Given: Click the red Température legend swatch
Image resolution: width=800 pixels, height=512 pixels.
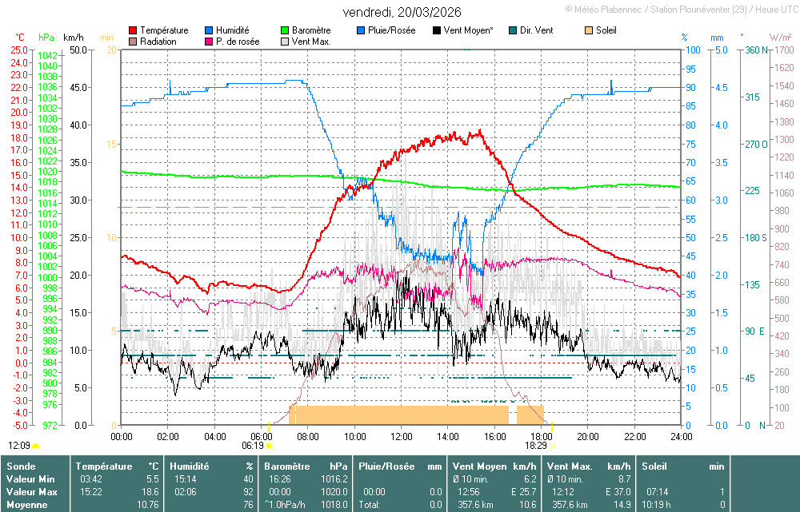Looking at the screenshot, I should click(133, 30).
